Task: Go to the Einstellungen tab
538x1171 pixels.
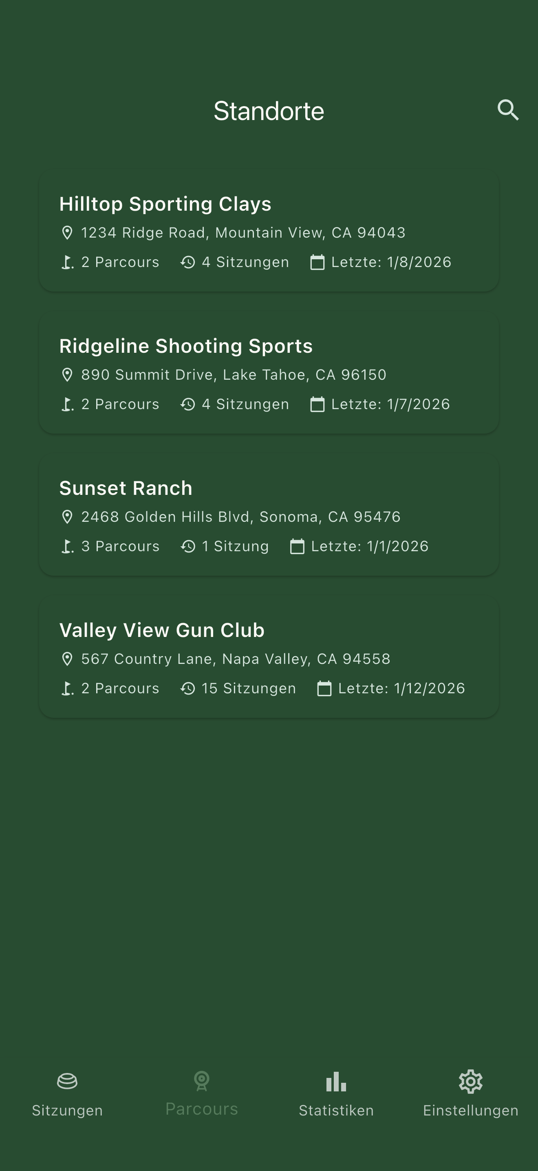Action: [x=470, y=1110]
